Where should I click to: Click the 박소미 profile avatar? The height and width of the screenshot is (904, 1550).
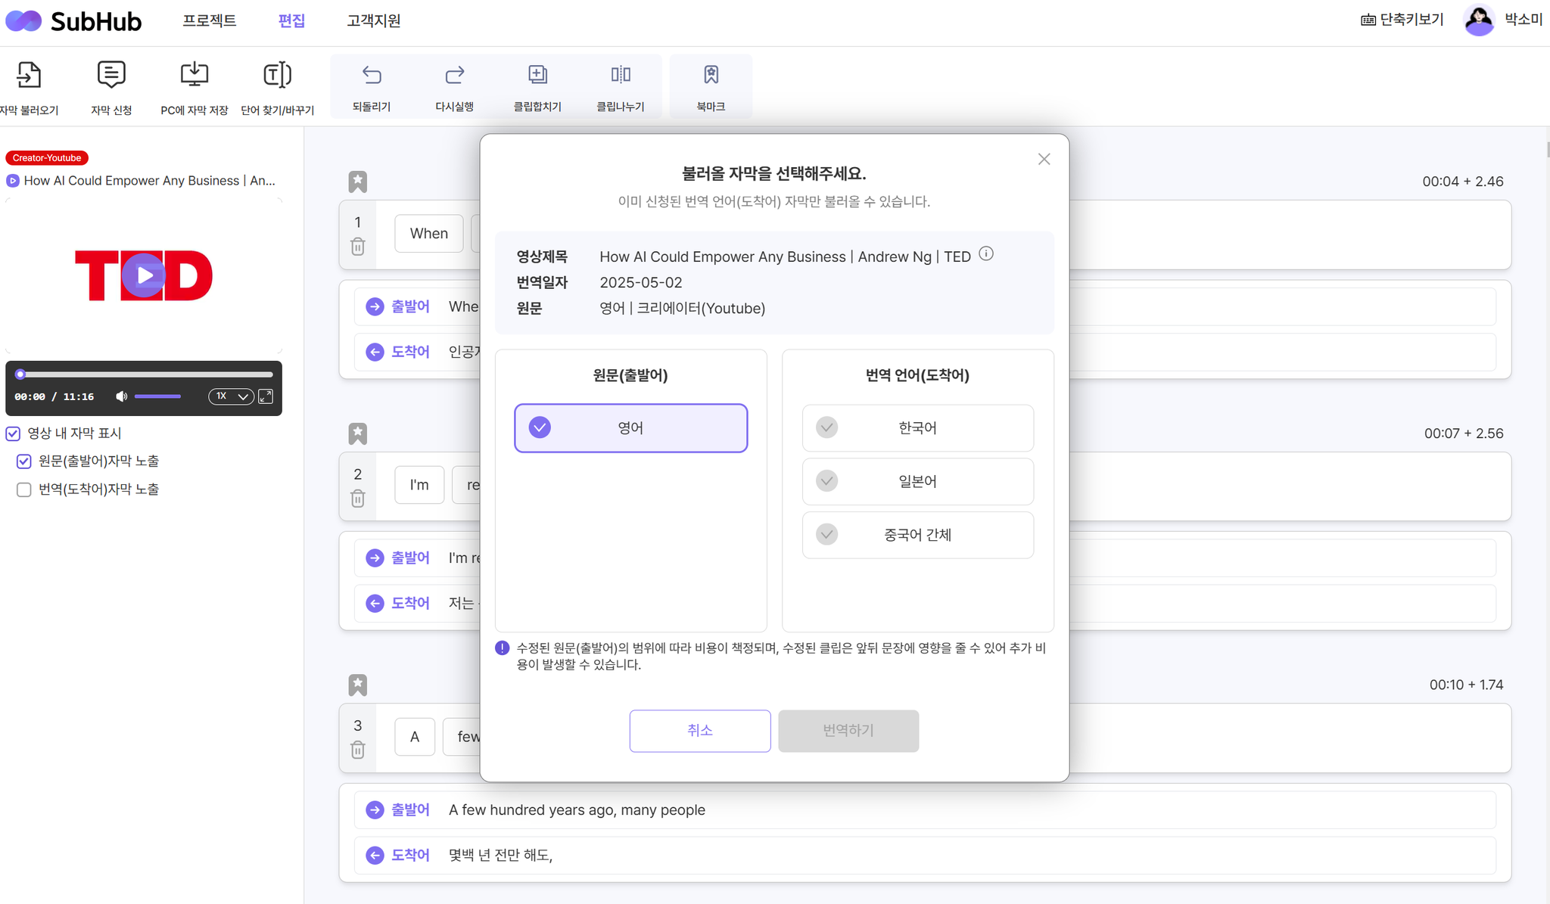point(1479,20)
